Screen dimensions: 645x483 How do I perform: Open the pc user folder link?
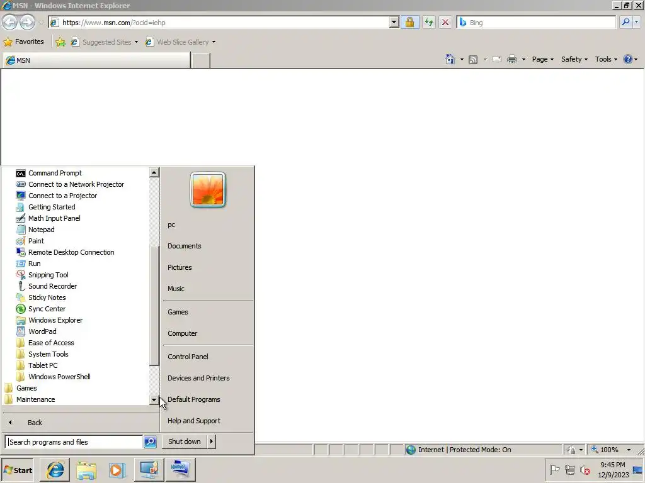pyautogui.click(x=171, y=225)
